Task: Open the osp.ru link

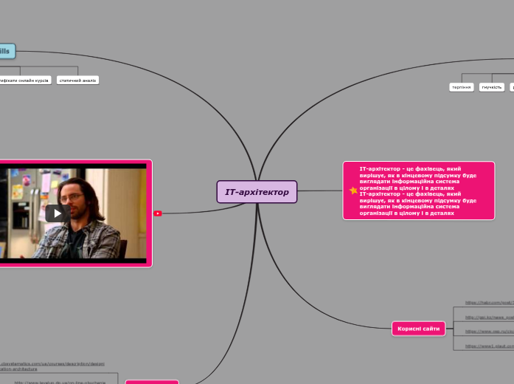Action: pos(489,332)
